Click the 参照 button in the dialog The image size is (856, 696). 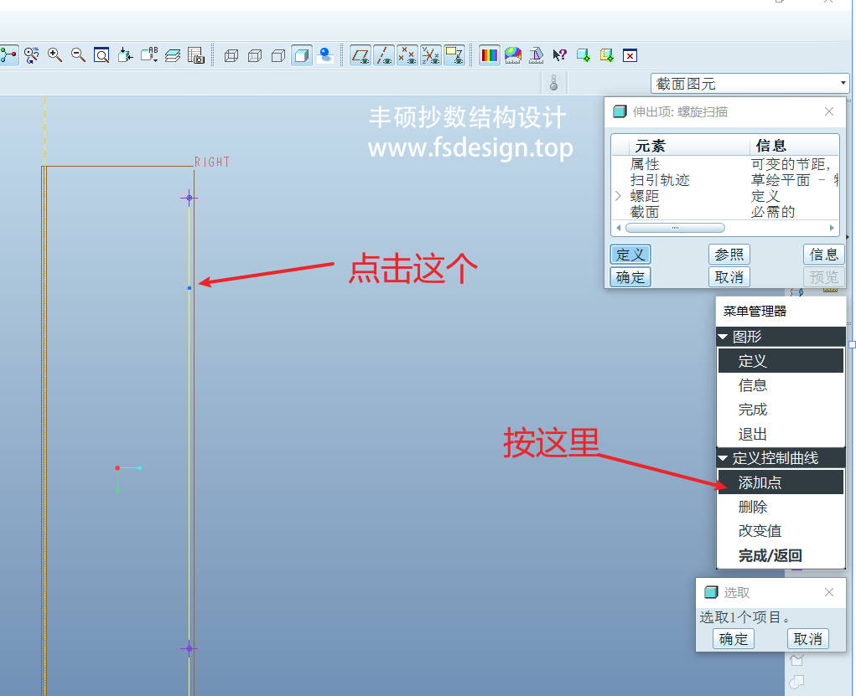(x=729, y=255)
